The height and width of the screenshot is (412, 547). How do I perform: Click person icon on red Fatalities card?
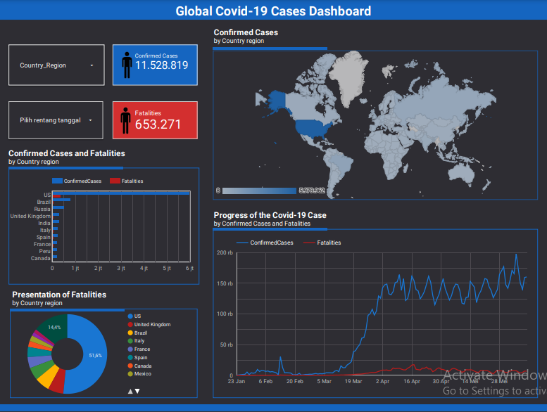tap(126, 121)
